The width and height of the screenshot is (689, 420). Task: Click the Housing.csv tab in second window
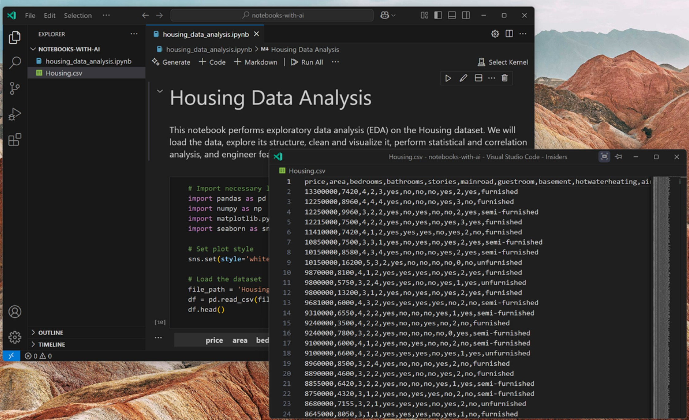coord(302,171)
